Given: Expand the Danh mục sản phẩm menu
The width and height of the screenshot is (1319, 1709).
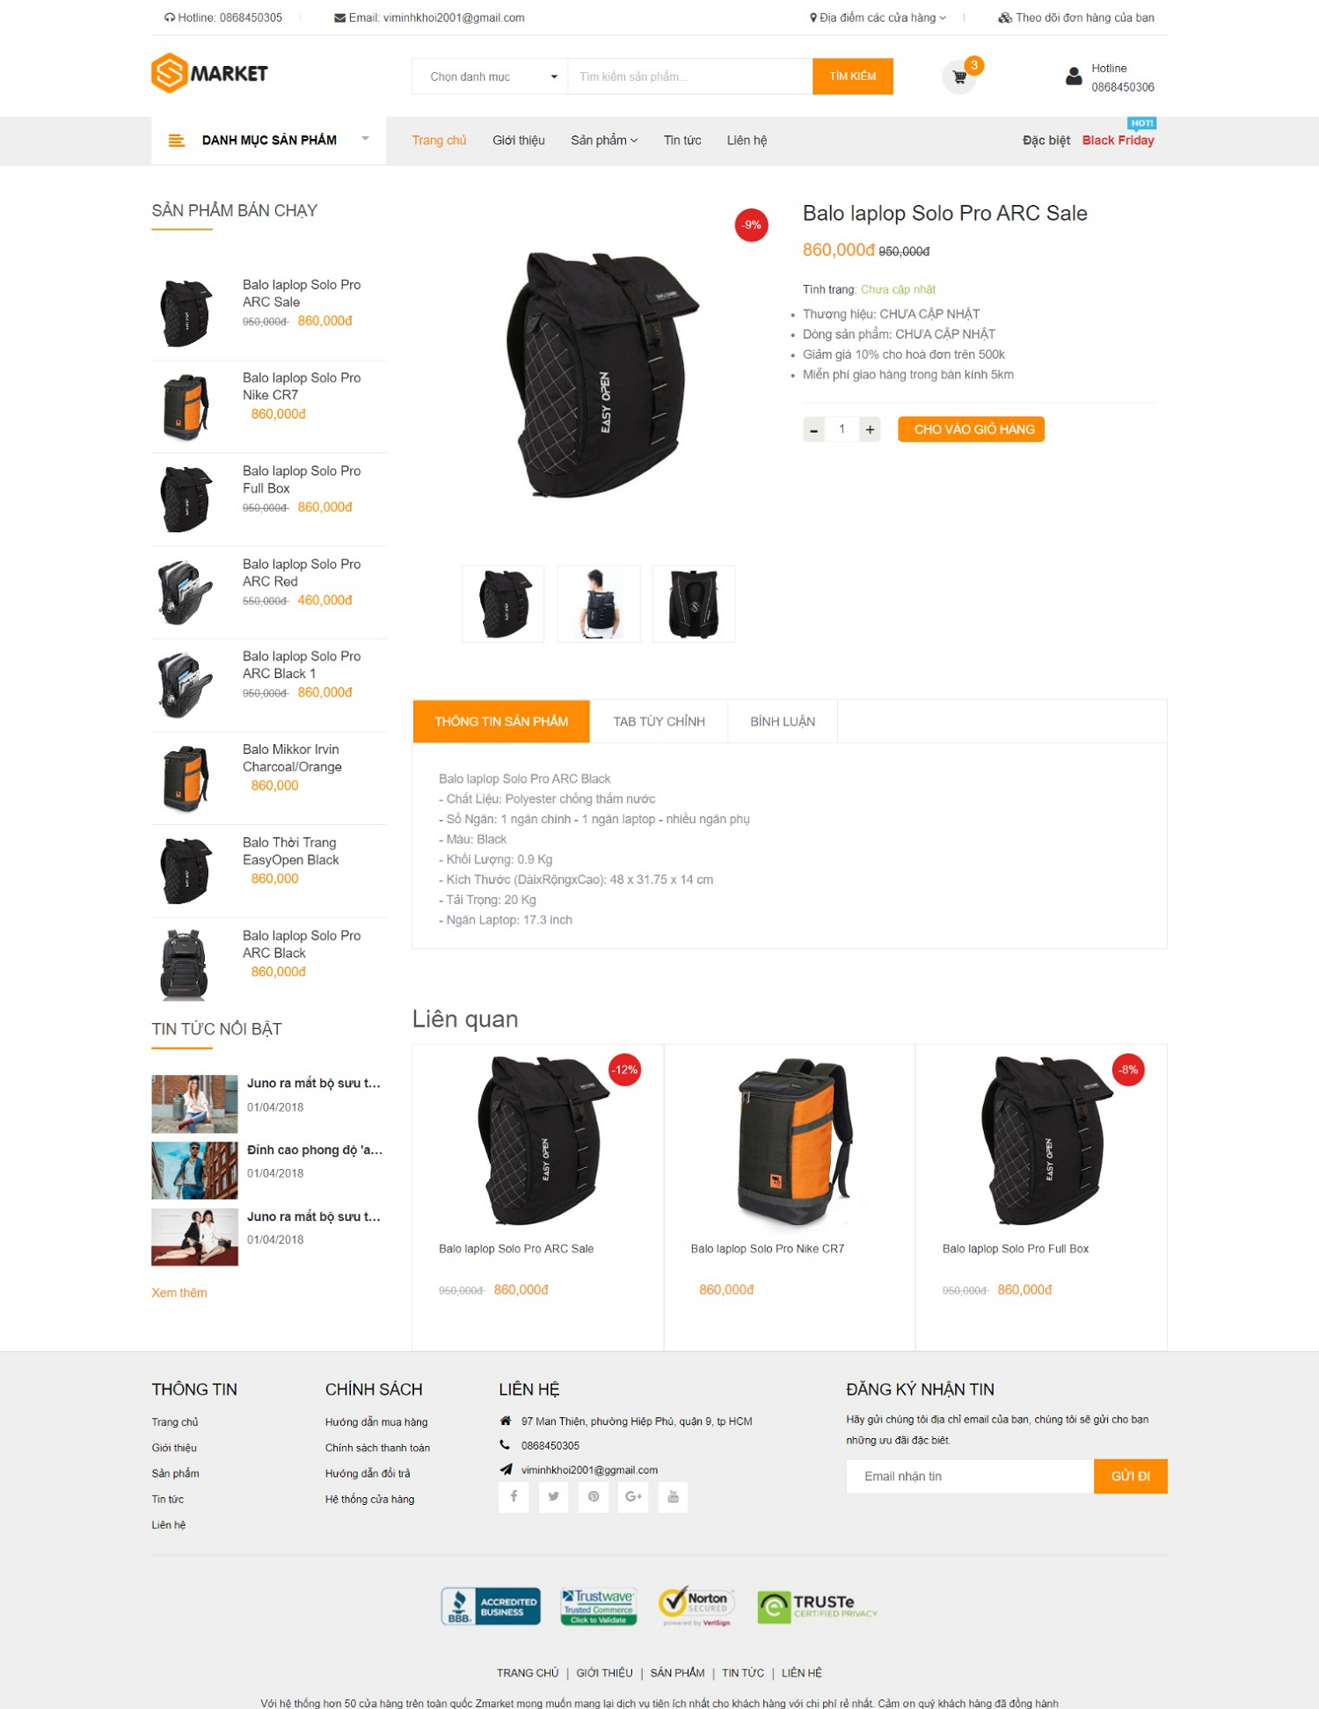Looking at the screenshot, I should [x=268, y=140].
